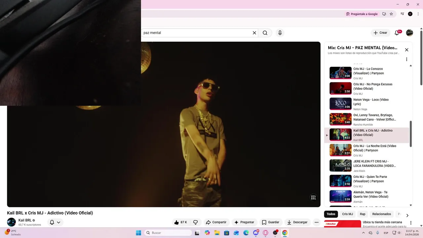Open the Opera browser taskbar icon
Viewport: 423px width, 238px height.
pos(265,233)
